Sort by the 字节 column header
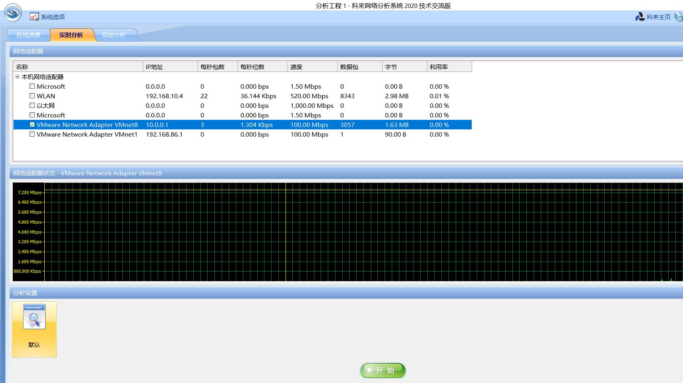Image resolution: width=683 pixels, height=383 pixels. [x=405, y=67]
